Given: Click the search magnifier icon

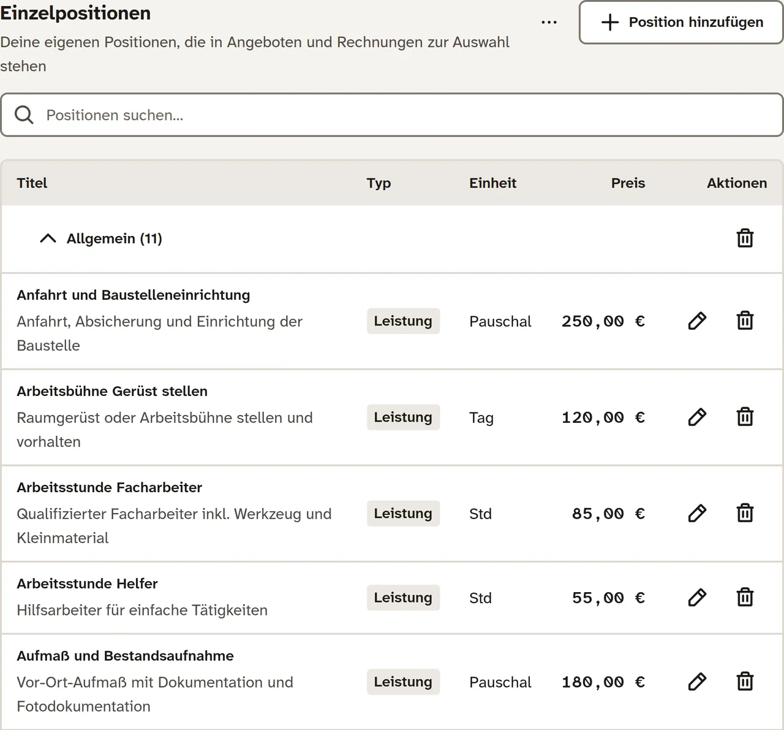Looking at the screenshot, I should tap(24, 115).
